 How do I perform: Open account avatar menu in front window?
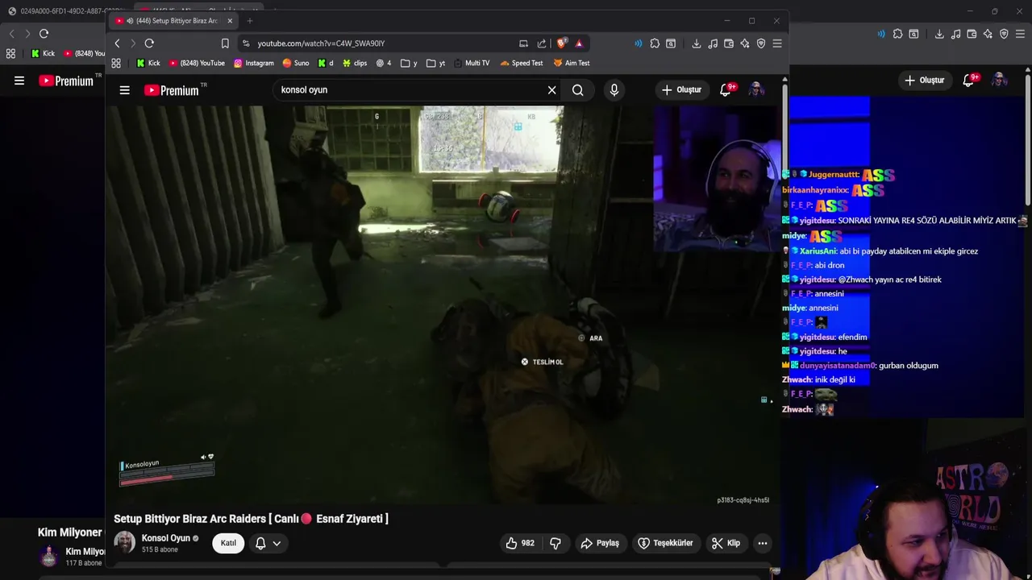coord(756,90)
